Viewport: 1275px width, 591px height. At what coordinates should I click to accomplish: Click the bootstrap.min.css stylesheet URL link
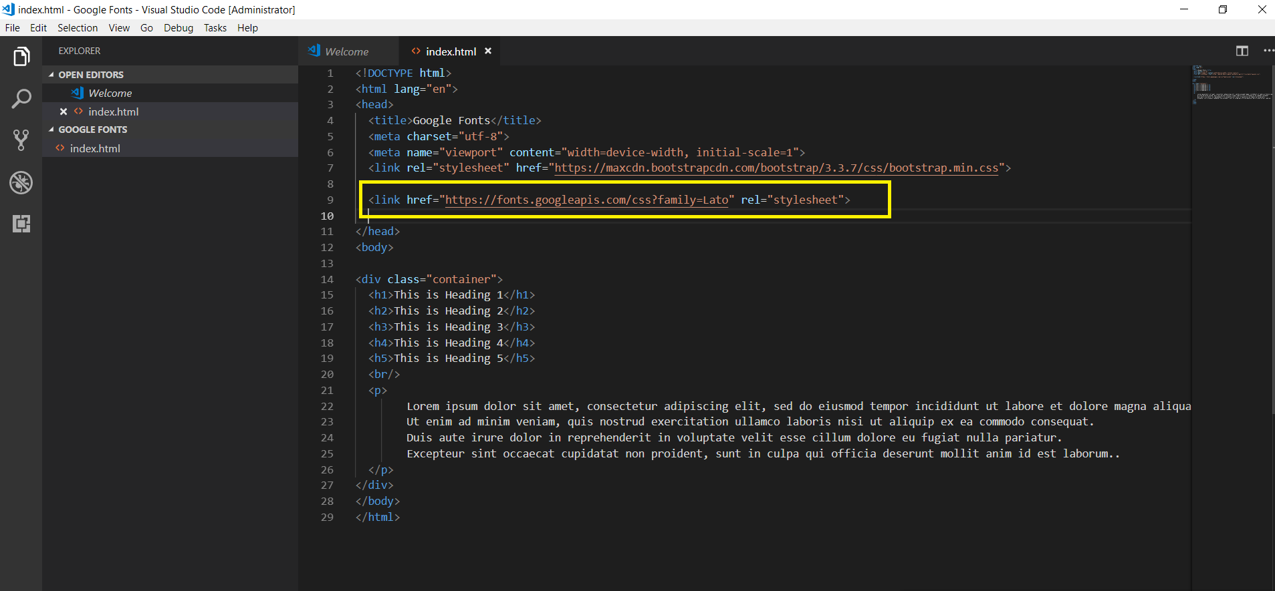point(776,168)
